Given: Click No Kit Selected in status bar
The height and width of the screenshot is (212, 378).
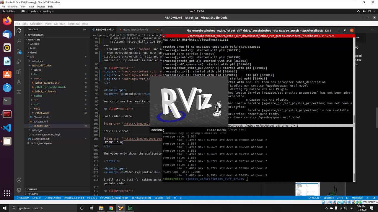Looking at the screenshot, I should 141,198.
